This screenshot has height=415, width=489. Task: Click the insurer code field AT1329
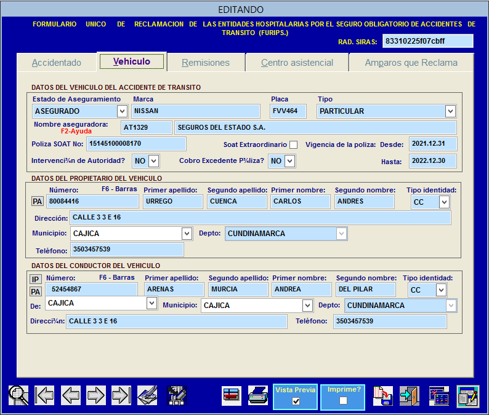coord(146,128)
